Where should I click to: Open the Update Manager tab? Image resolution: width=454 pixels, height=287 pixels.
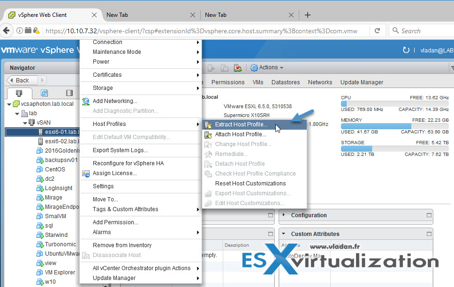362,82
